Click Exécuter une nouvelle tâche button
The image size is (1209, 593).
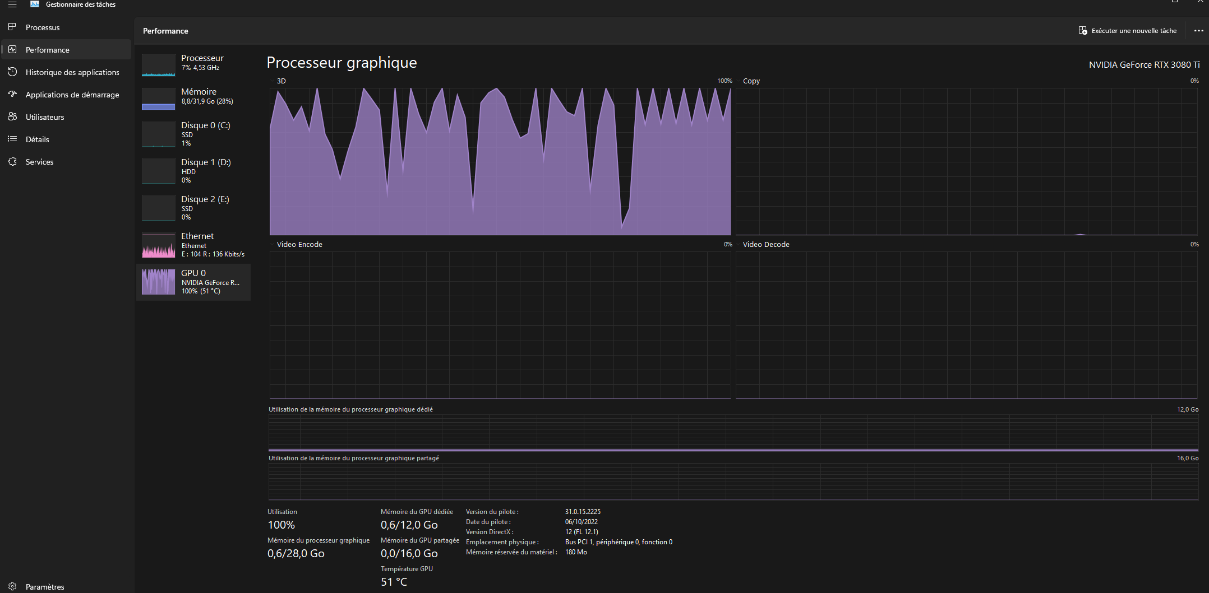tap(1128, 31)
